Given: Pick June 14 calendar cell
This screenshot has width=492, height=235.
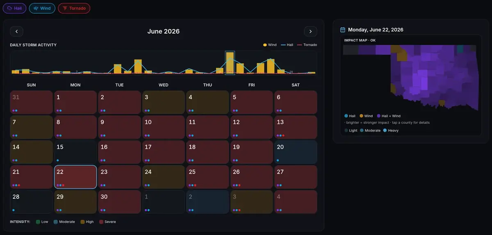Looking at the screenshot, I should [x=32, y=152].
